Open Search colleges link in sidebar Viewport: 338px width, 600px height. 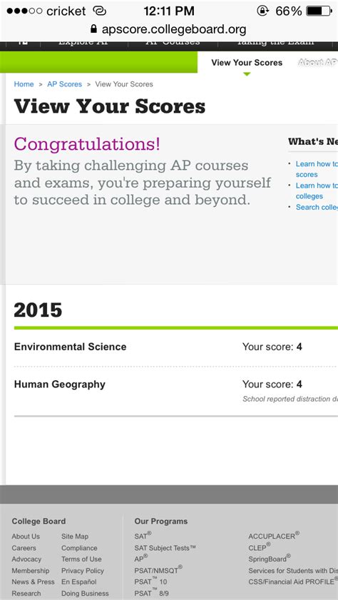pyautogui.click(x=317, y=207)
